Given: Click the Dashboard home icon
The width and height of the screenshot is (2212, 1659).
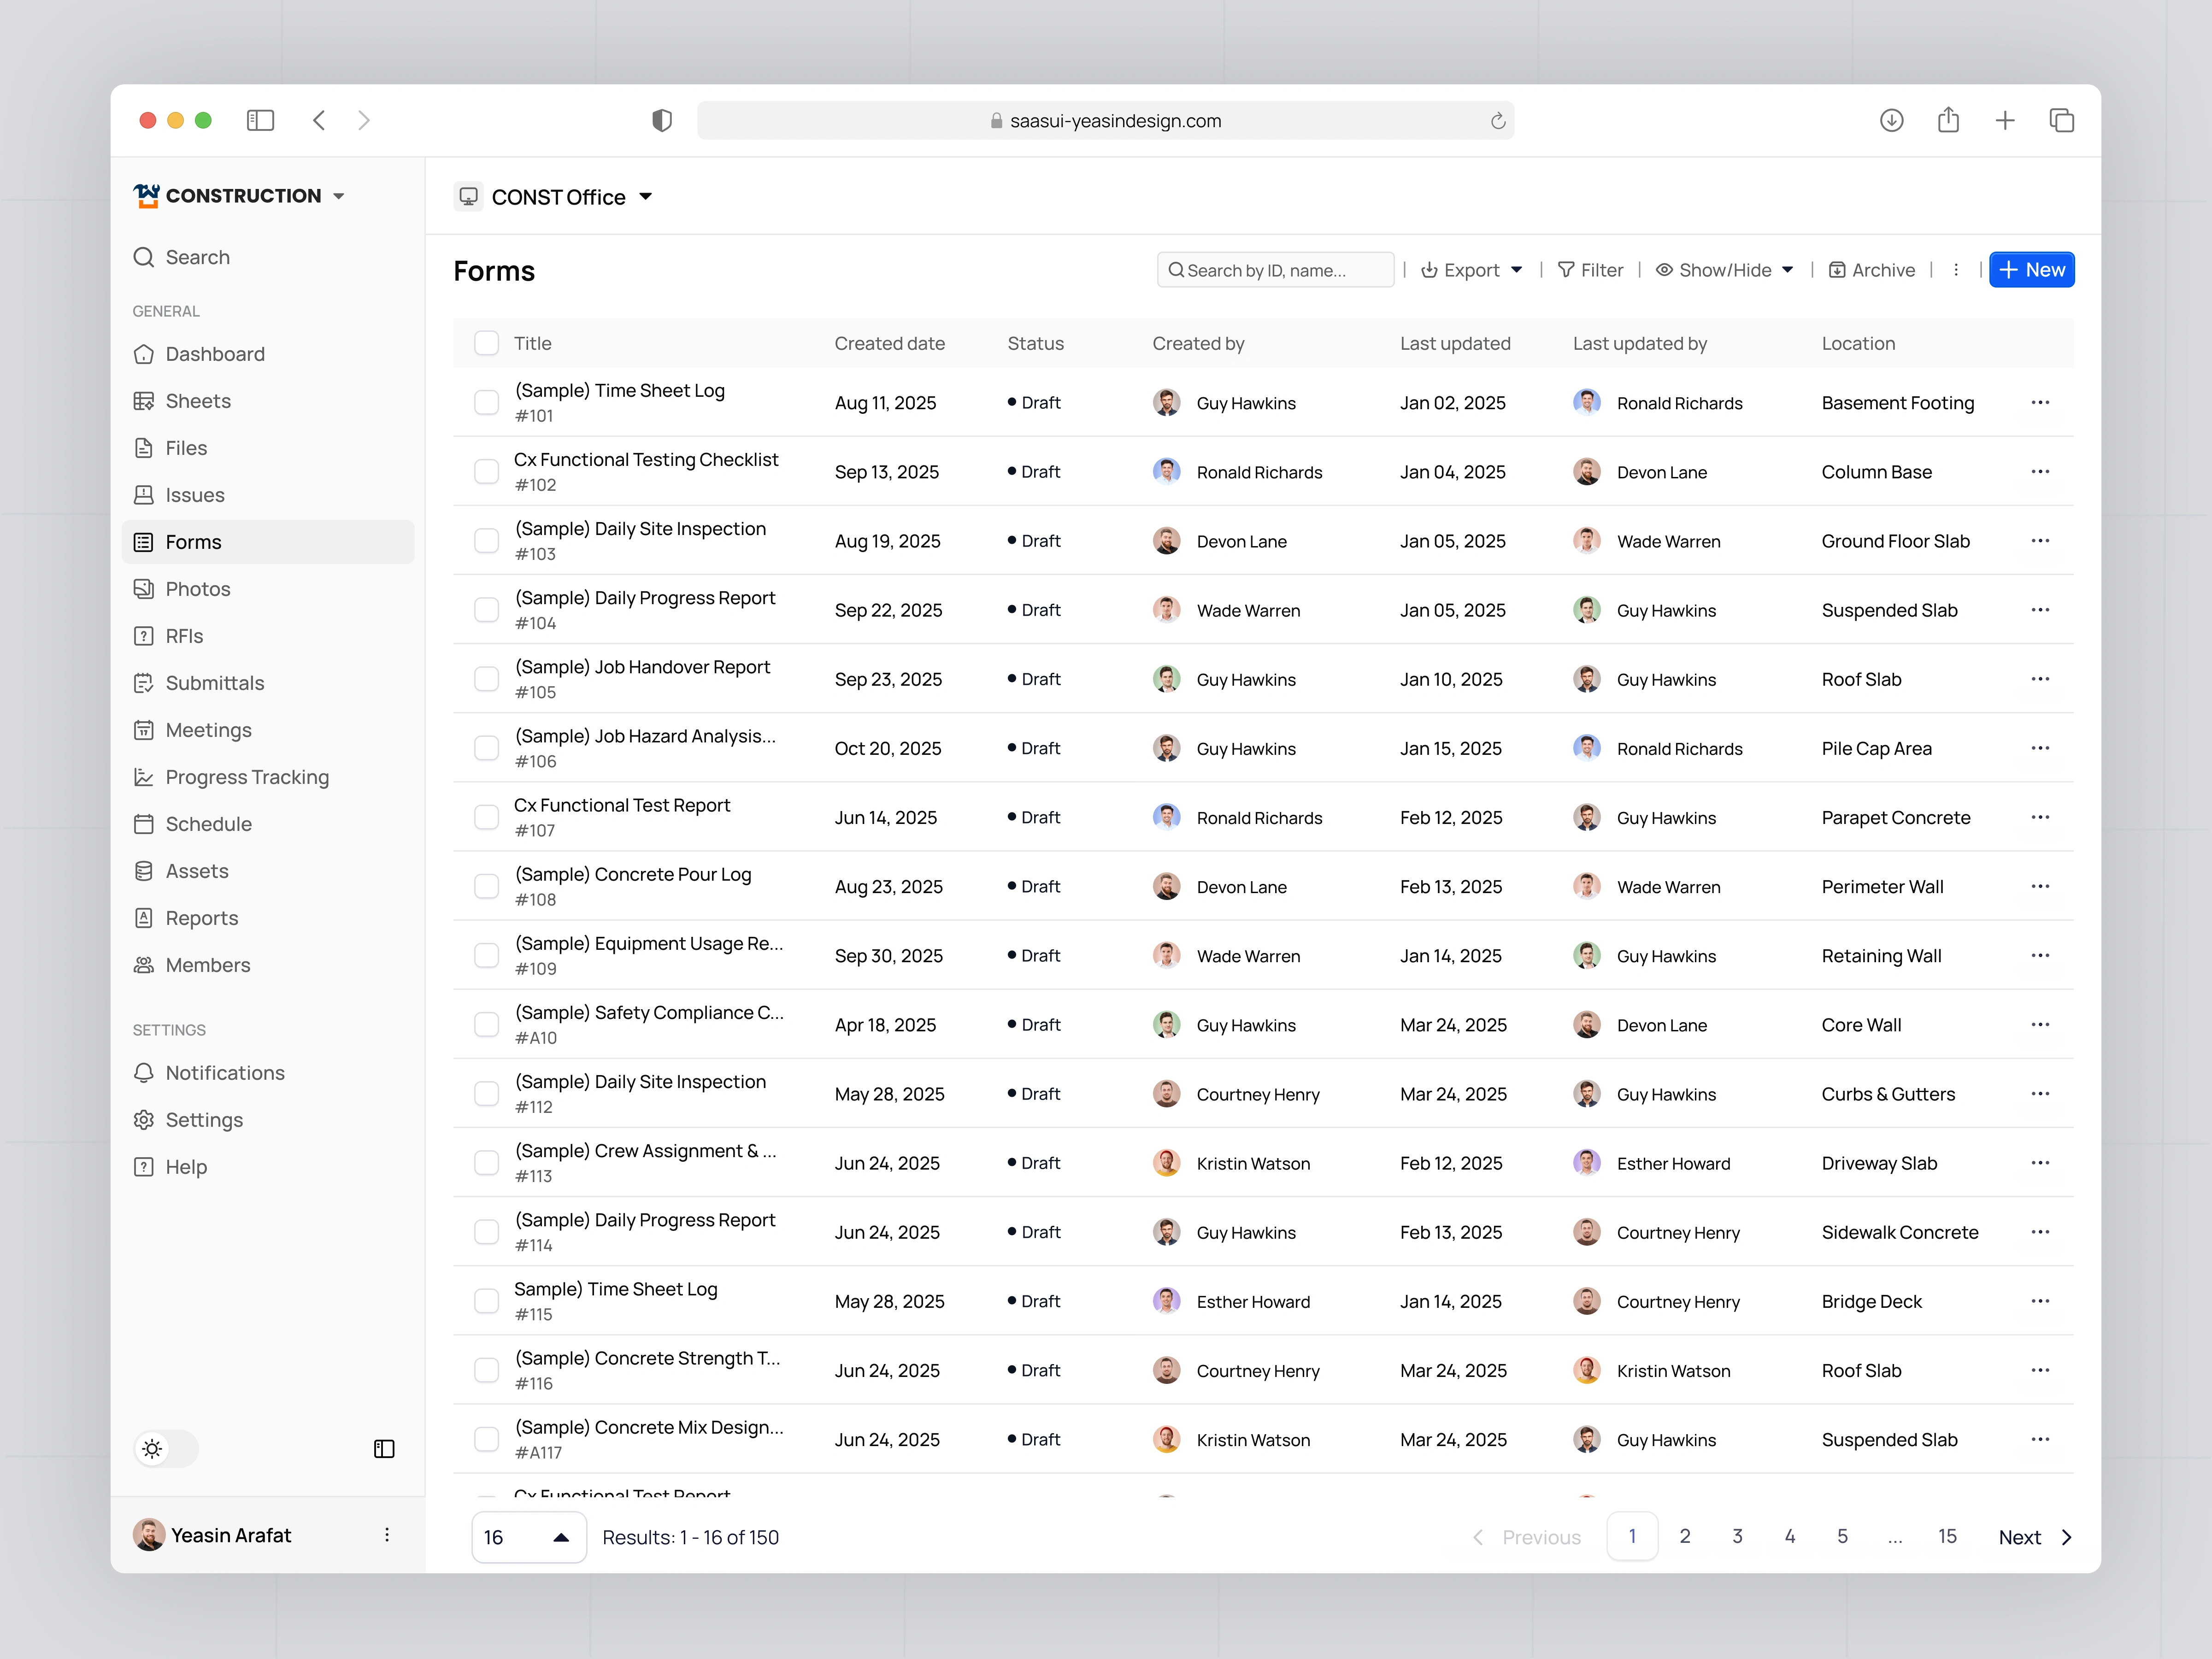Looking at the screenshot, I should [x=143, y=354].
